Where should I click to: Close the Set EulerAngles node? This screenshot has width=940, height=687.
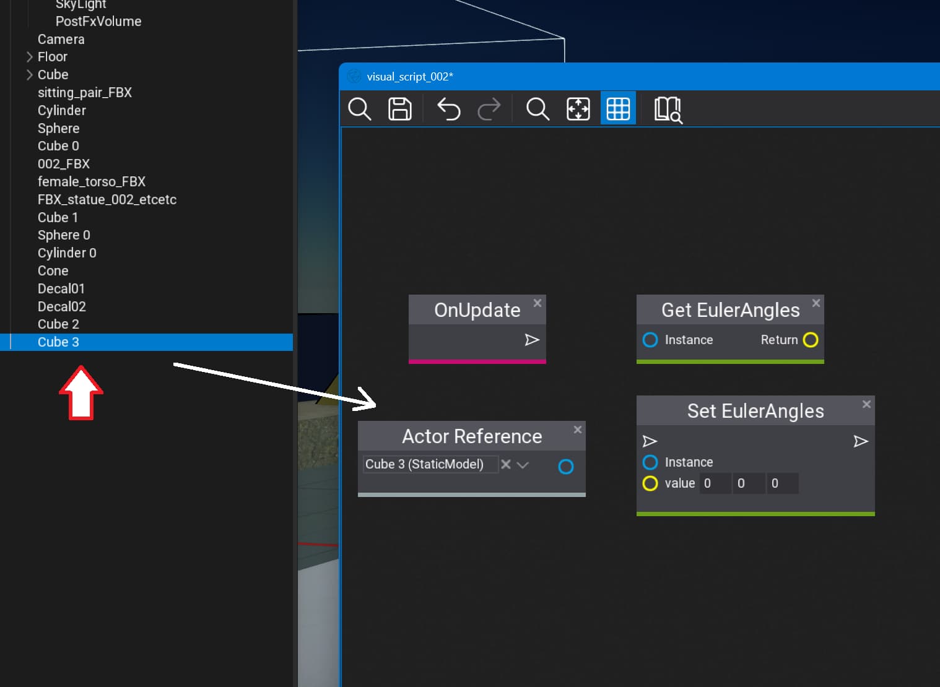click(x=866, y=404)
